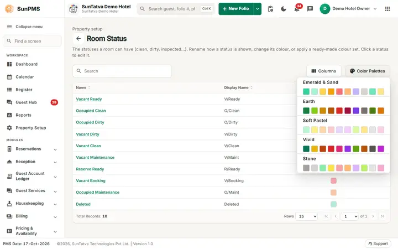The image size is (398, 249).
Task: Open notifications bell with 34 badge
Action: 297,9
